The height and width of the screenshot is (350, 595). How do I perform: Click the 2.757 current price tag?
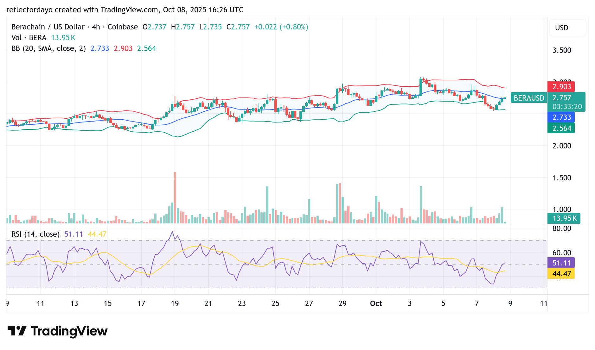point(562,98)
